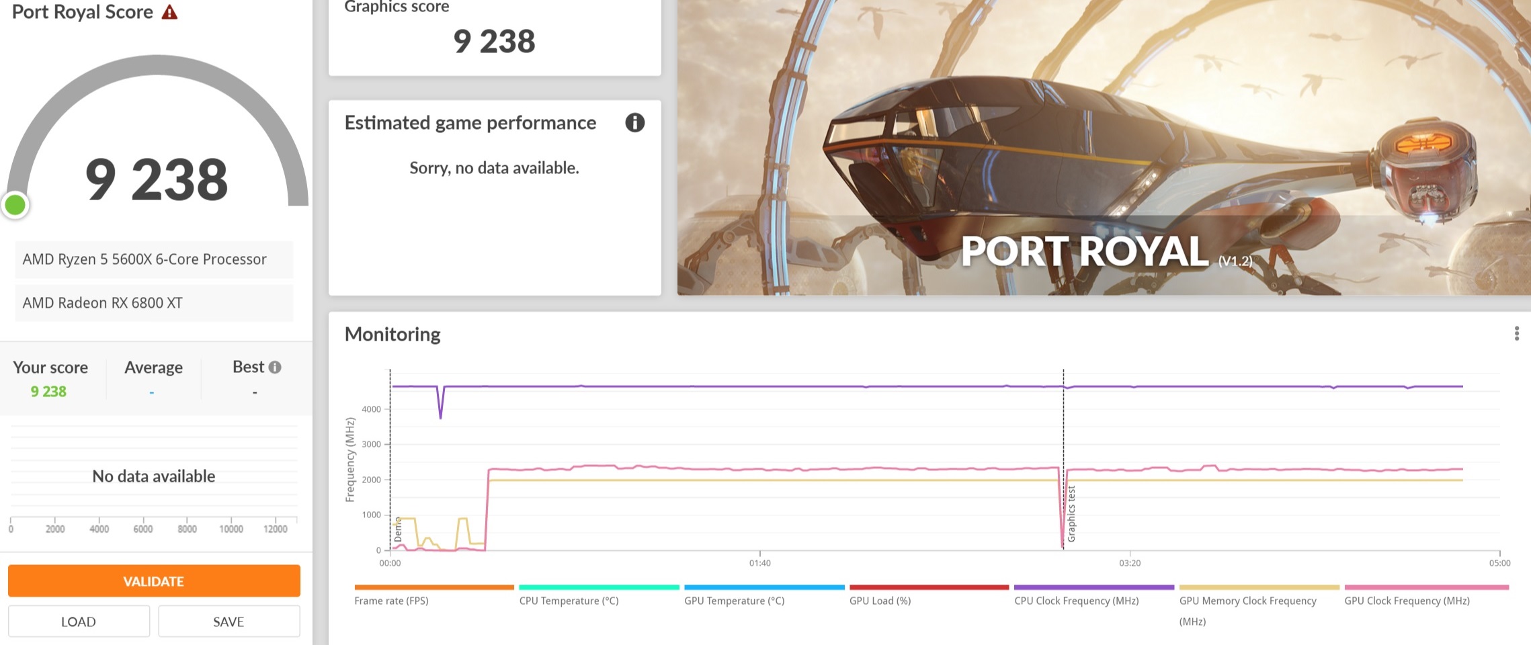Image resolution: width=1531 pixels, height=645 pixels.
Task: Click the Port Royal Score heading
Action: pyautogui.click(x=82, y=12)
